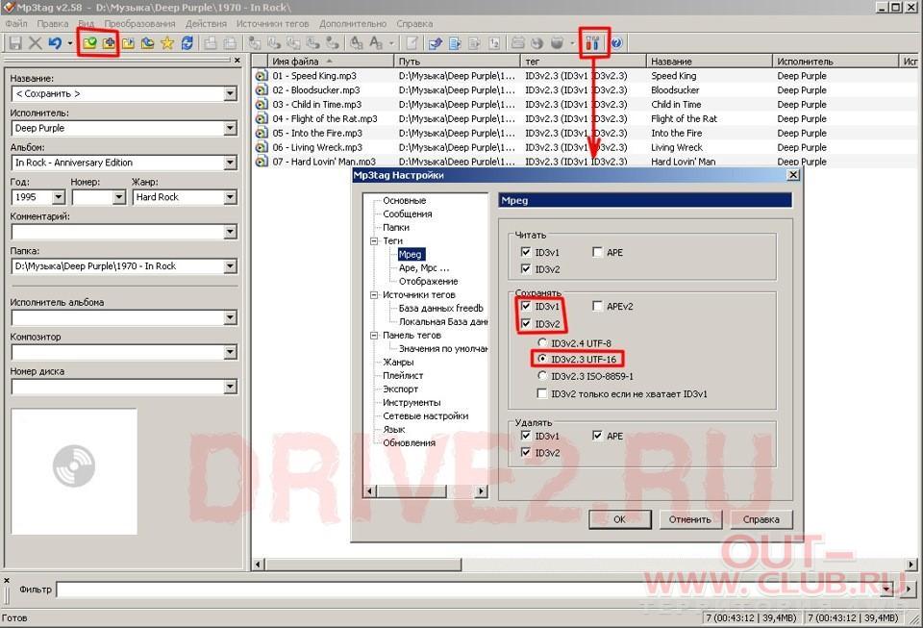Click the auto-numbering wizard icon showing 1 2

pyautogui.click(x=494, y=43)
